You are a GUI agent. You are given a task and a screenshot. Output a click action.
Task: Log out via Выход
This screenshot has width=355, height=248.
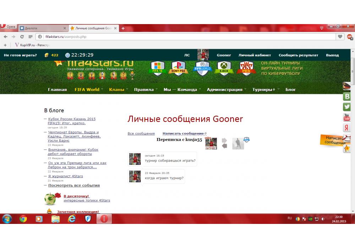pos(332,55)
